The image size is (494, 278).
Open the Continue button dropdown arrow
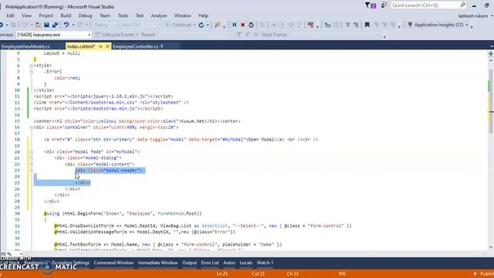(x=195, y=25)
